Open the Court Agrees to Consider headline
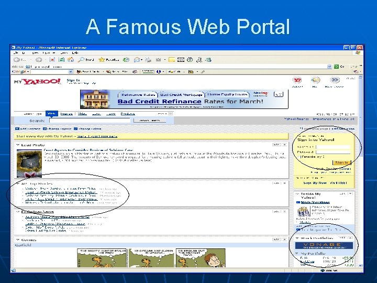The width and height of the screenshot is (377, 283). pyautogui.click(x=88, y=150)
